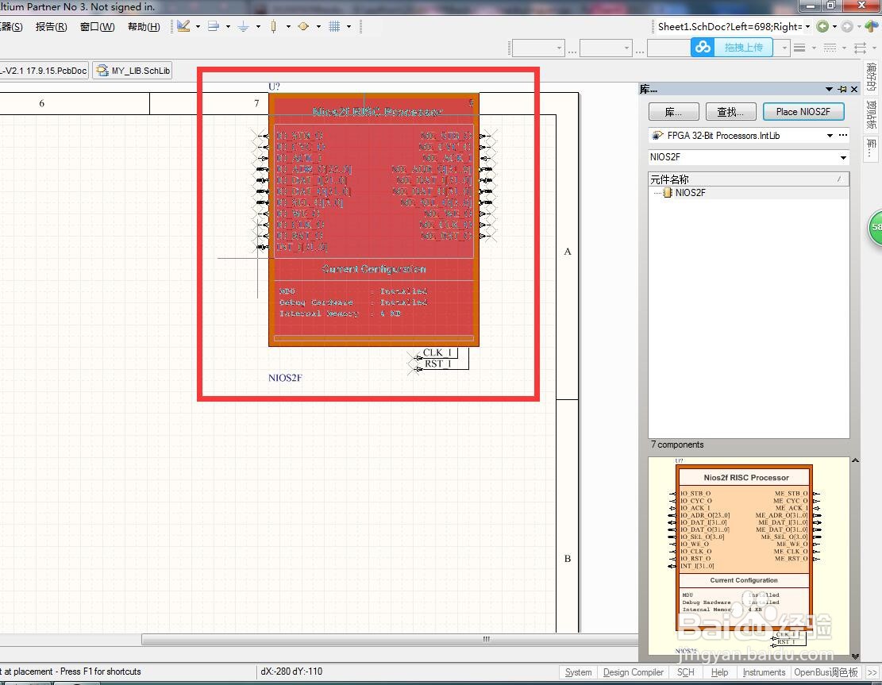Viewport: 882px width, 685px height.
Task: Click the preview pane scroll-down arrow
Action: coord(856,656)
